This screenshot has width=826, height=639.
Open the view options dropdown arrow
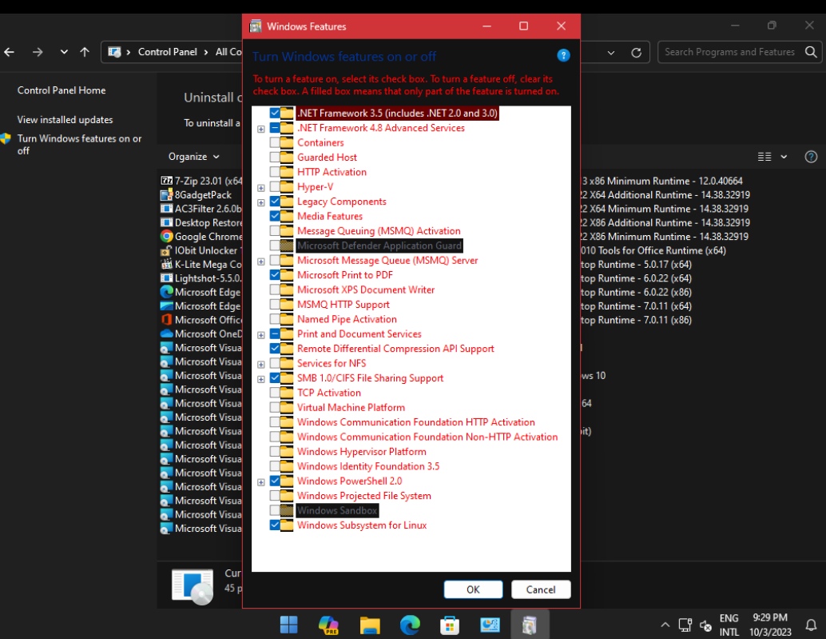point(784,157)
